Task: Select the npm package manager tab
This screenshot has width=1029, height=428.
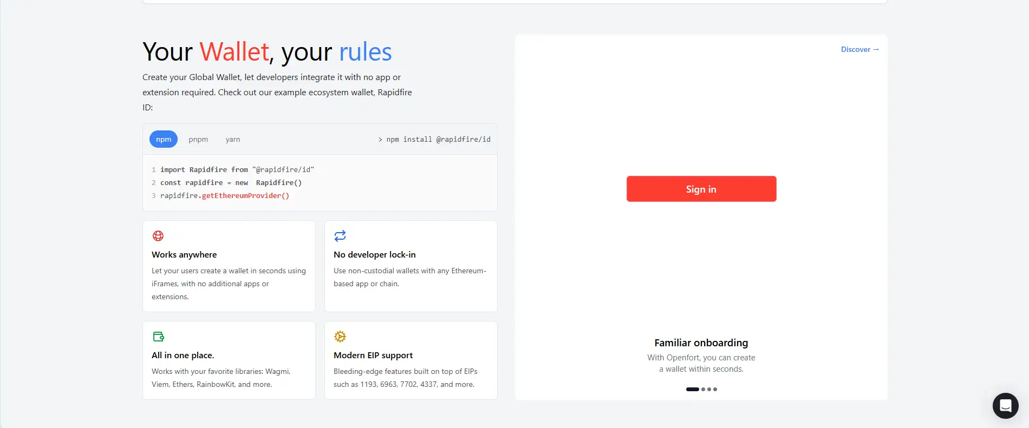Action: pos(164,140)
